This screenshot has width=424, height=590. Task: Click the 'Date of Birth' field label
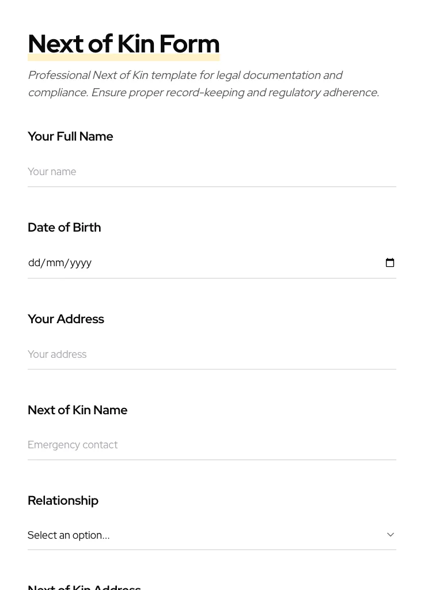tap(64, 228)
